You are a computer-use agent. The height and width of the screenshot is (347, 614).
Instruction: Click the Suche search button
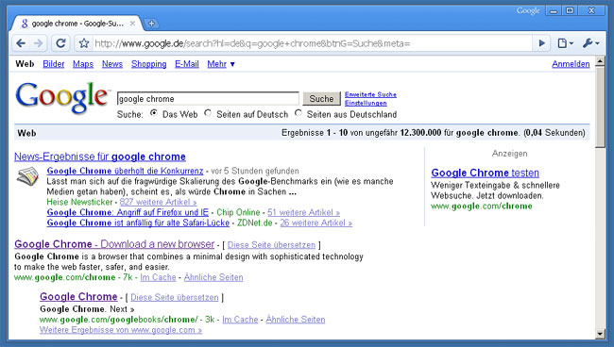point(321,99)
